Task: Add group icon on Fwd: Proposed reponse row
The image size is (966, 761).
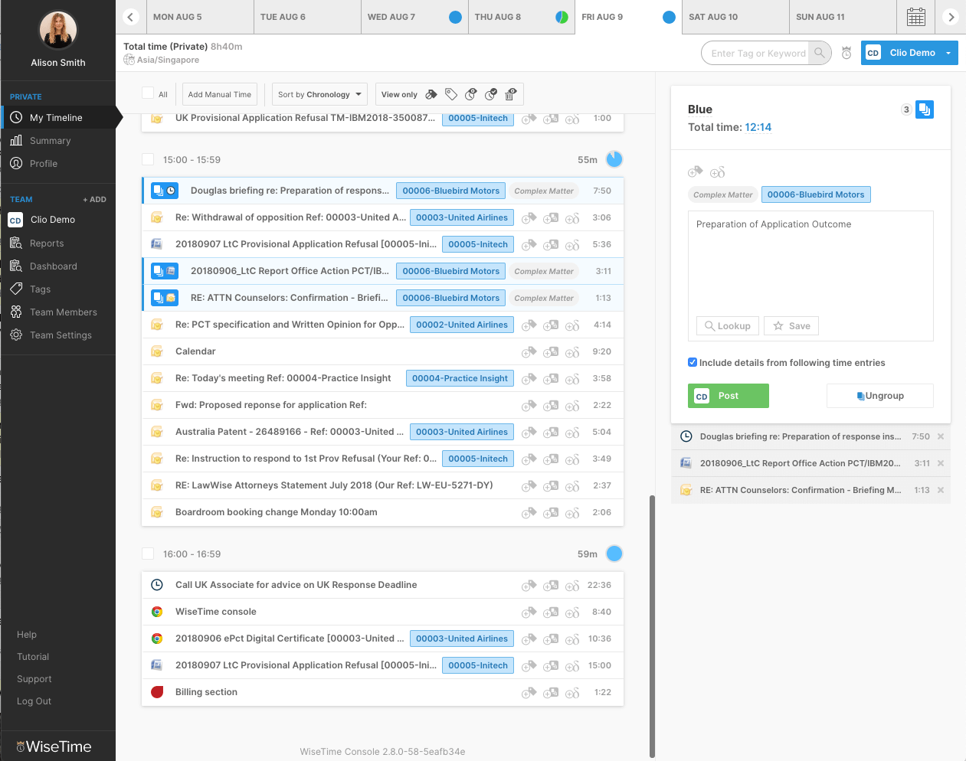Action: tap(551, 406)
